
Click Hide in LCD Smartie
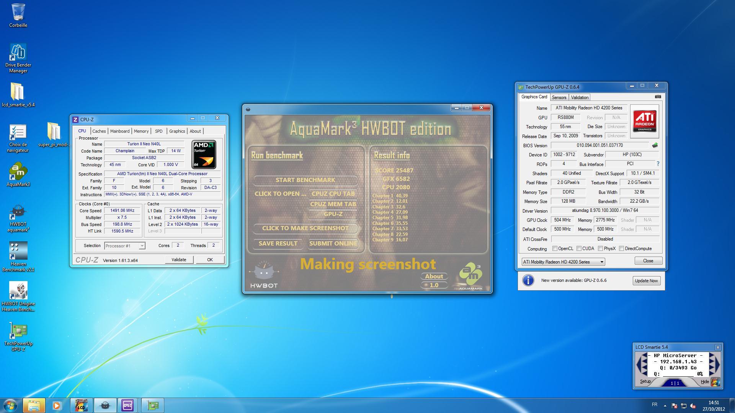pyautogui.click(x=705, y=382)
